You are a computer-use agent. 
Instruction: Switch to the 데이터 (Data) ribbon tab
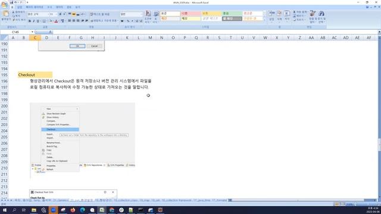click(60, 7)
